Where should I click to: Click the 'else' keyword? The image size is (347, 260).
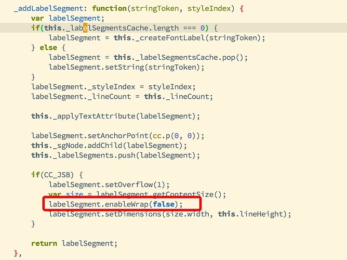coord(48,48)
